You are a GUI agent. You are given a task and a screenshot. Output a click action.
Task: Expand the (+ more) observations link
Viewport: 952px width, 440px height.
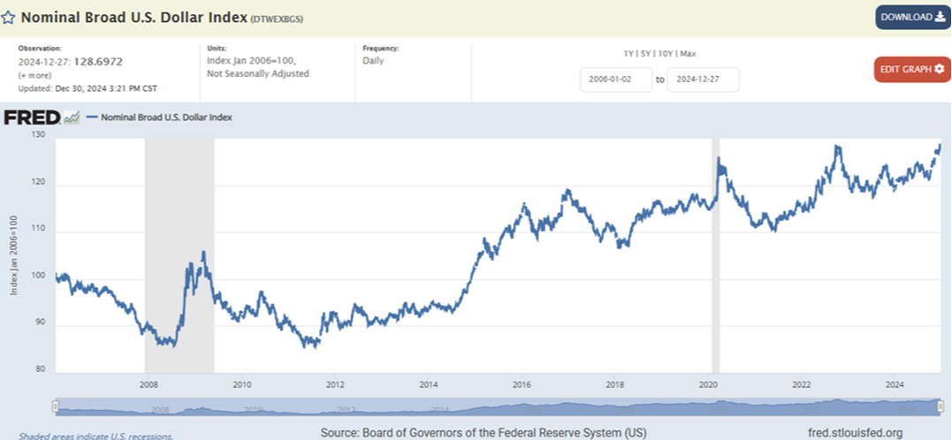(34, 76)
